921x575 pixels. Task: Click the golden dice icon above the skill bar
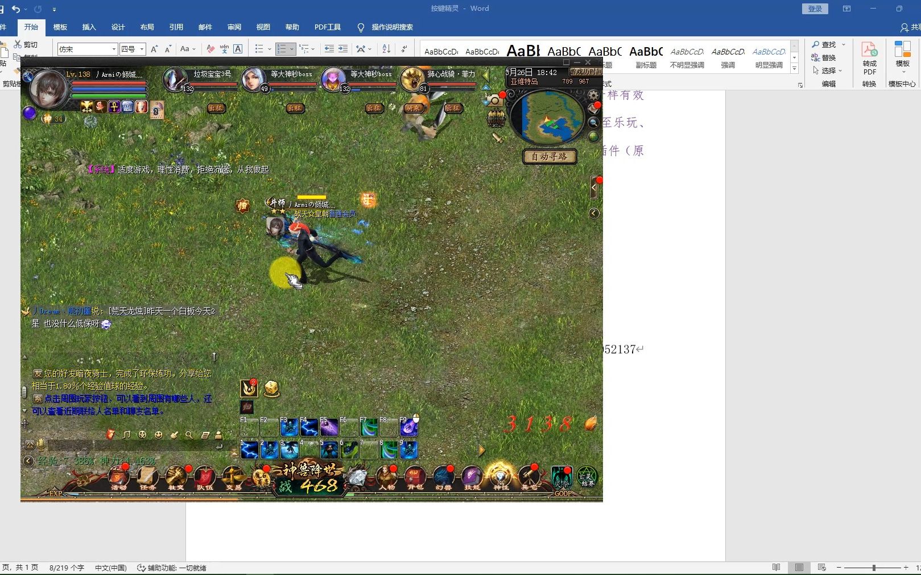pyautogui.click(x=271, y=389)
